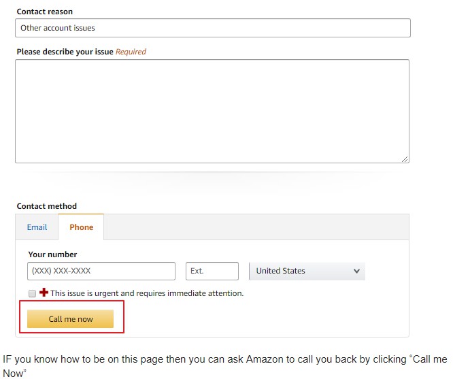Tick the urgent issue checkbox

pos(32,293)
